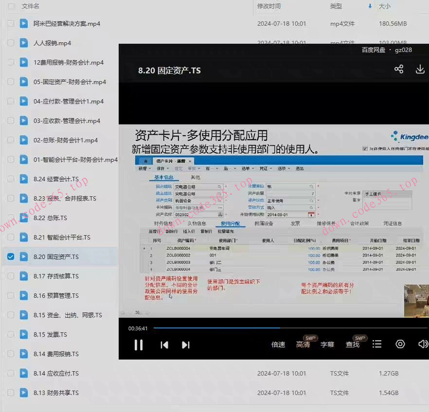Uncheck the 8.20 固定资产.TS checkbox
Screen dimensions: 429x412
pyautogui.click(x=11, y=257)
